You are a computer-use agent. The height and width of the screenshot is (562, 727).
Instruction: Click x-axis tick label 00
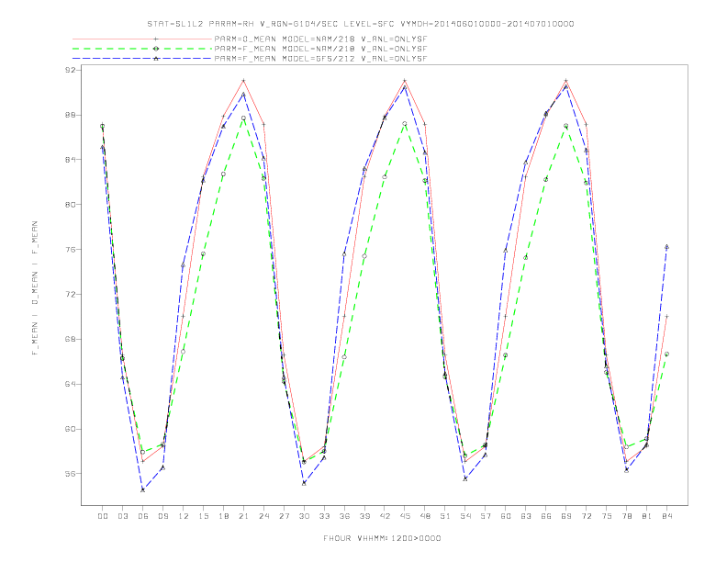coord(103,516)
